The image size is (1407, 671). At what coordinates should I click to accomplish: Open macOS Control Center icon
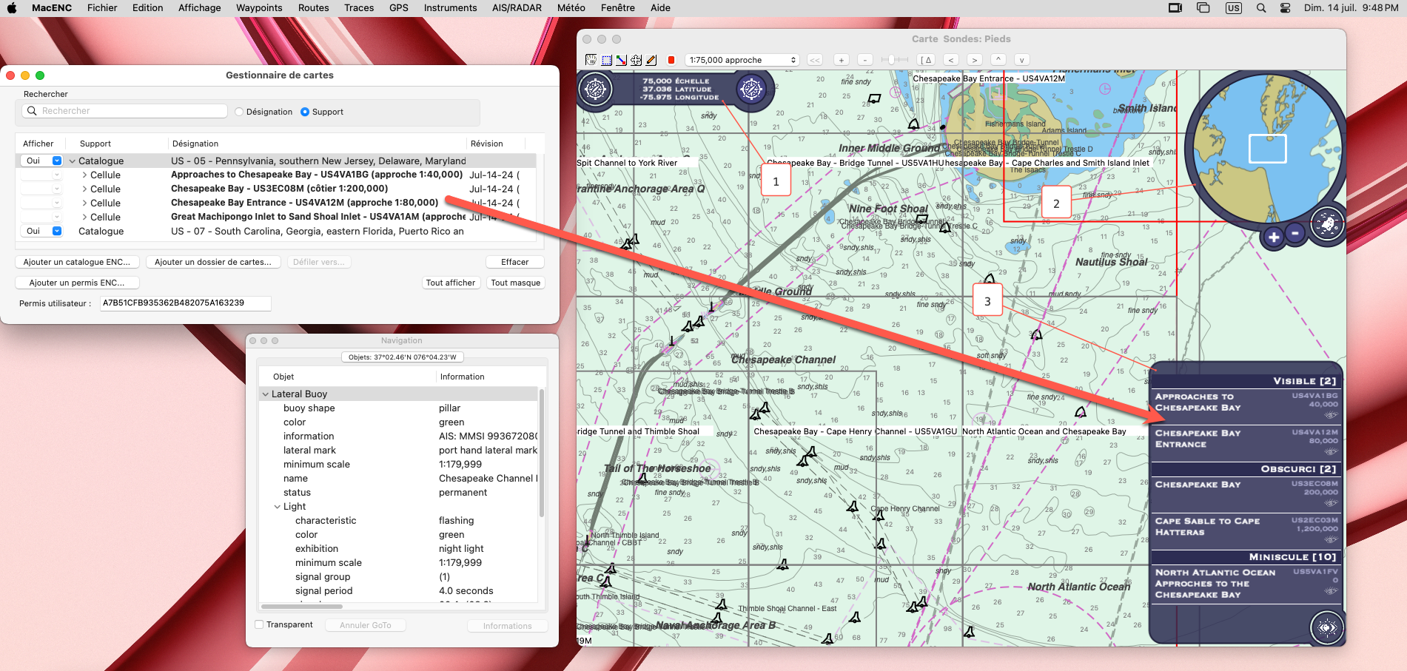point(1286,8)
